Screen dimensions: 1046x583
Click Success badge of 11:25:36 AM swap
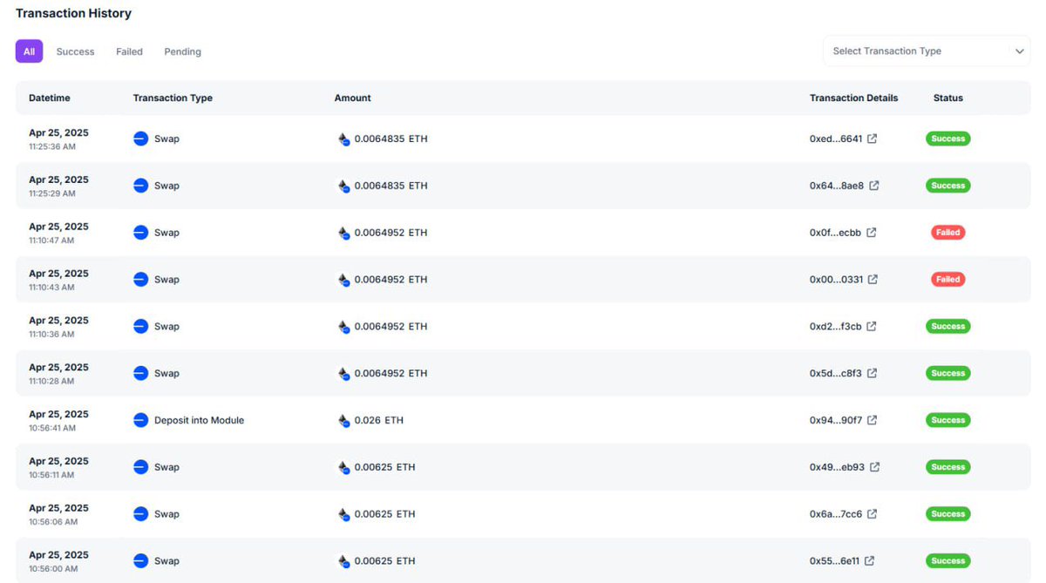948,139
